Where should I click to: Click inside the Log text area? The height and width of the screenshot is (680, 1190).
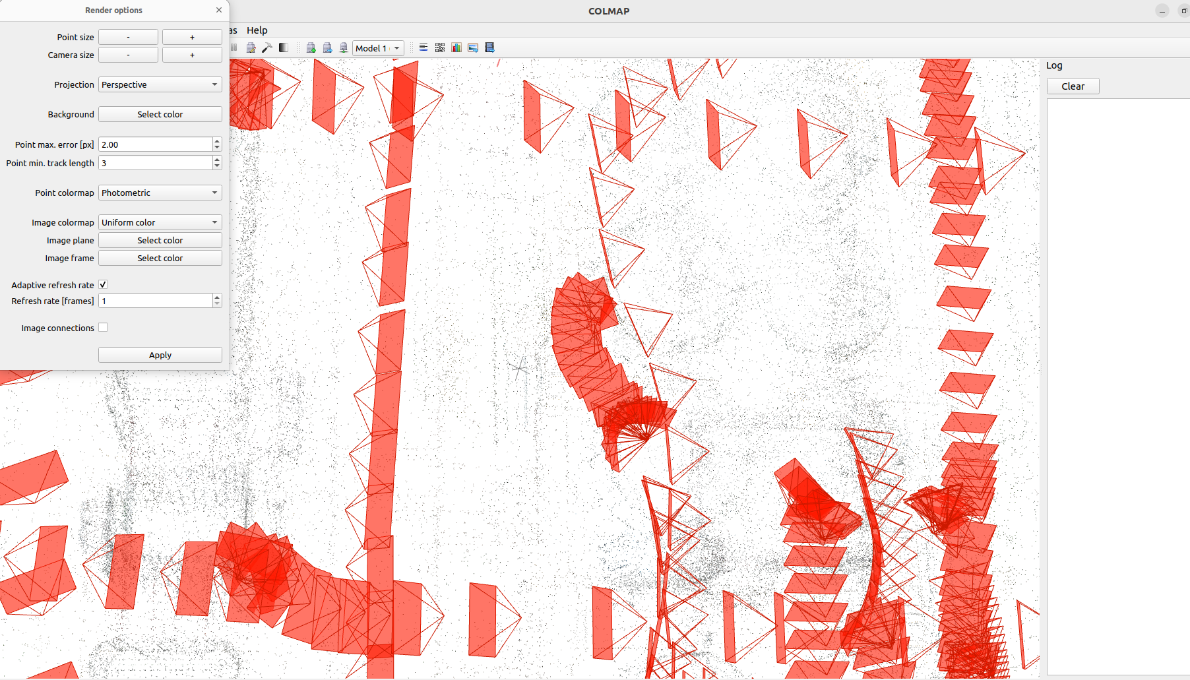(x=1118, y=386)
